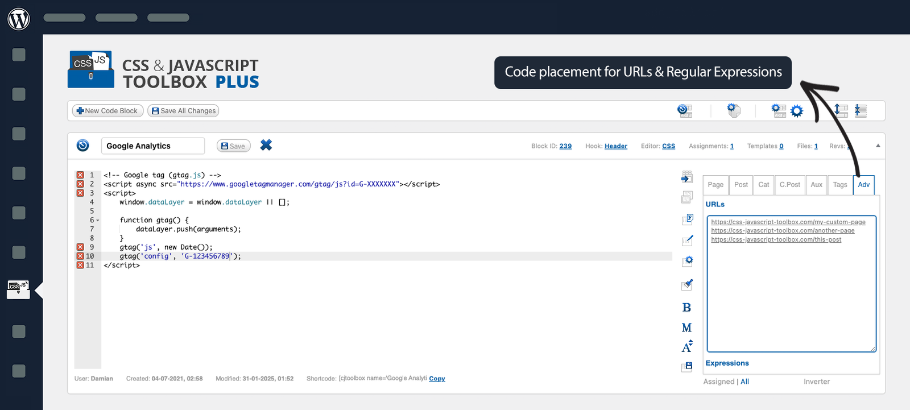The image size is (910, 410).
Task: Switch to the Post assignment tab
Action: tap(741, 185)
